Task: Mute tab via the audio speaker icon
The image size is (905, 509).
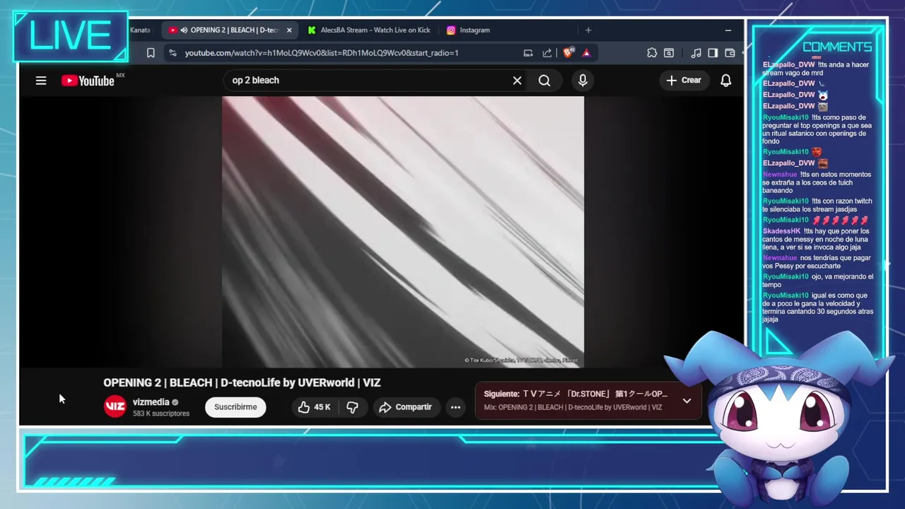Action: point(184,30)
